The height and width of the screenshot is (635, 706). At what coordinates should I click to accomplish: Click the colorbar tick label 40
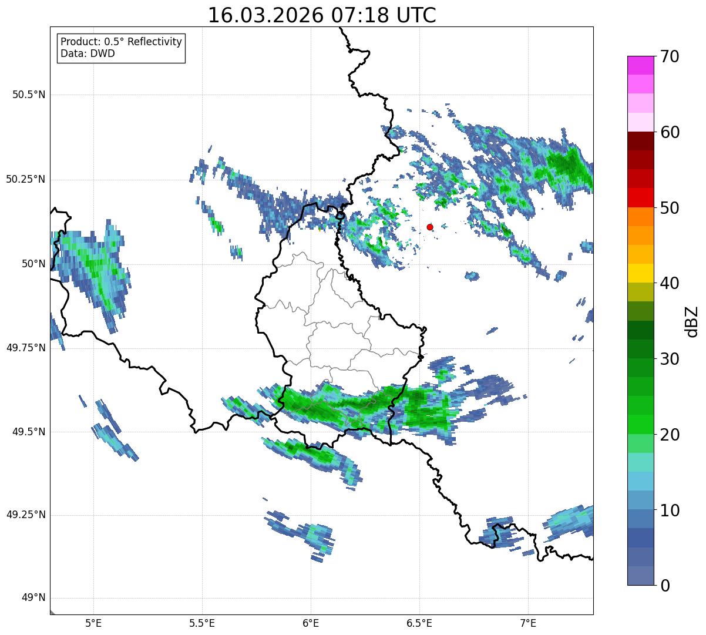(670, 283)
